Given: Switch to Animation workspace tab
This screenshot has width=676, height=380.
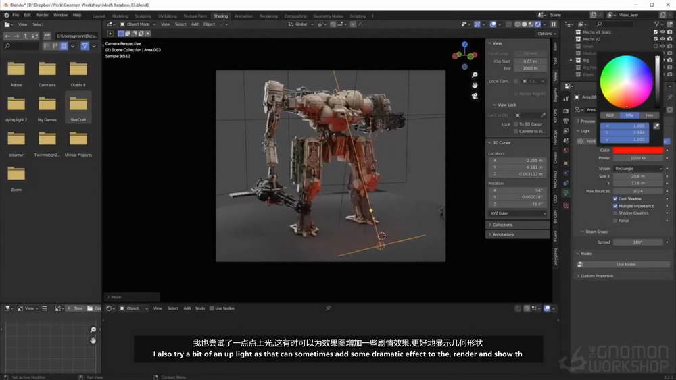Looking at the screenshot, I should click(243, 16).
